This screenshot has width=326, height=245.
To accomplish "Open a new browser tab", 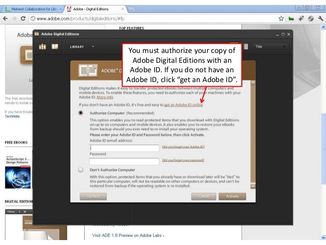I will click(x=131, y=9).
